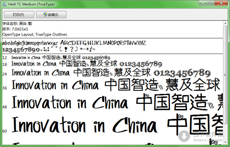Click the scroll up arrow
Image resolution: width=230 pixels, height=147 pixels.
point(225,23)
